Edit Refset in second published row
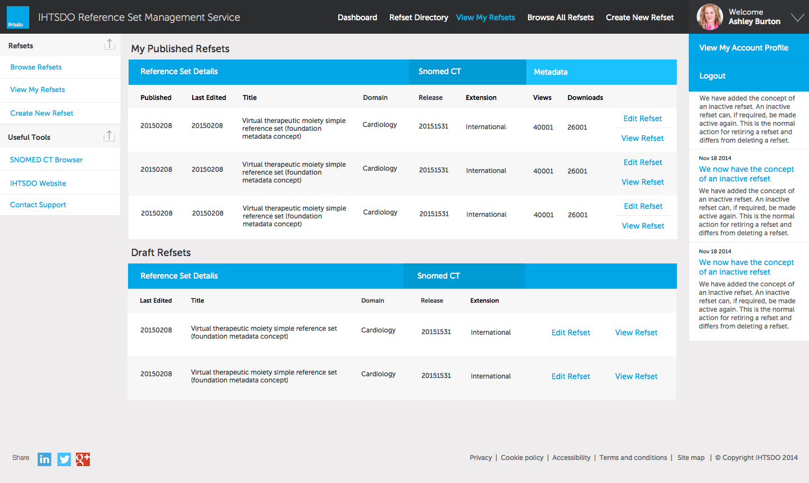 (643, 162)
